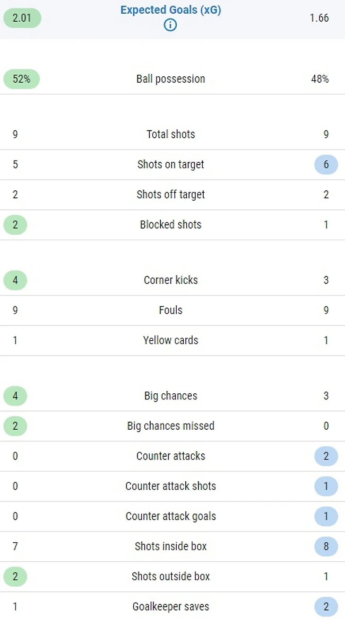Select the Fouls statistic label
The height and width of the screenshot is (619, 345).
(171, 310)
